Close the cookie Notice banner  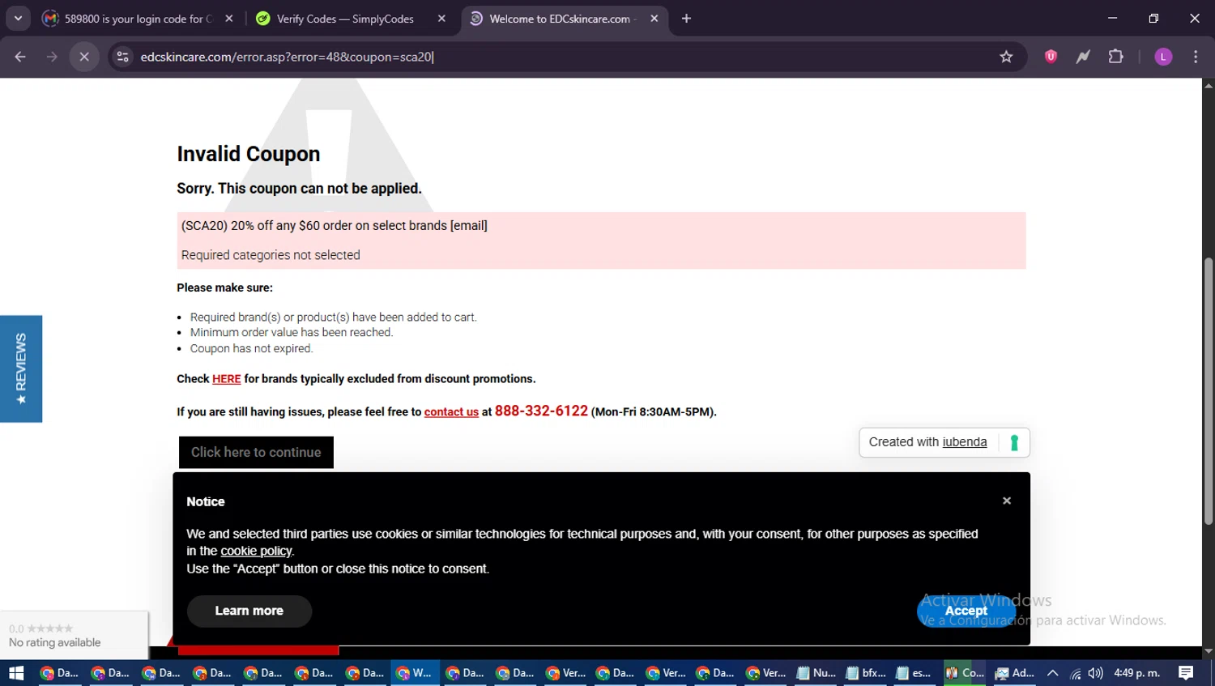[1007, 501]
